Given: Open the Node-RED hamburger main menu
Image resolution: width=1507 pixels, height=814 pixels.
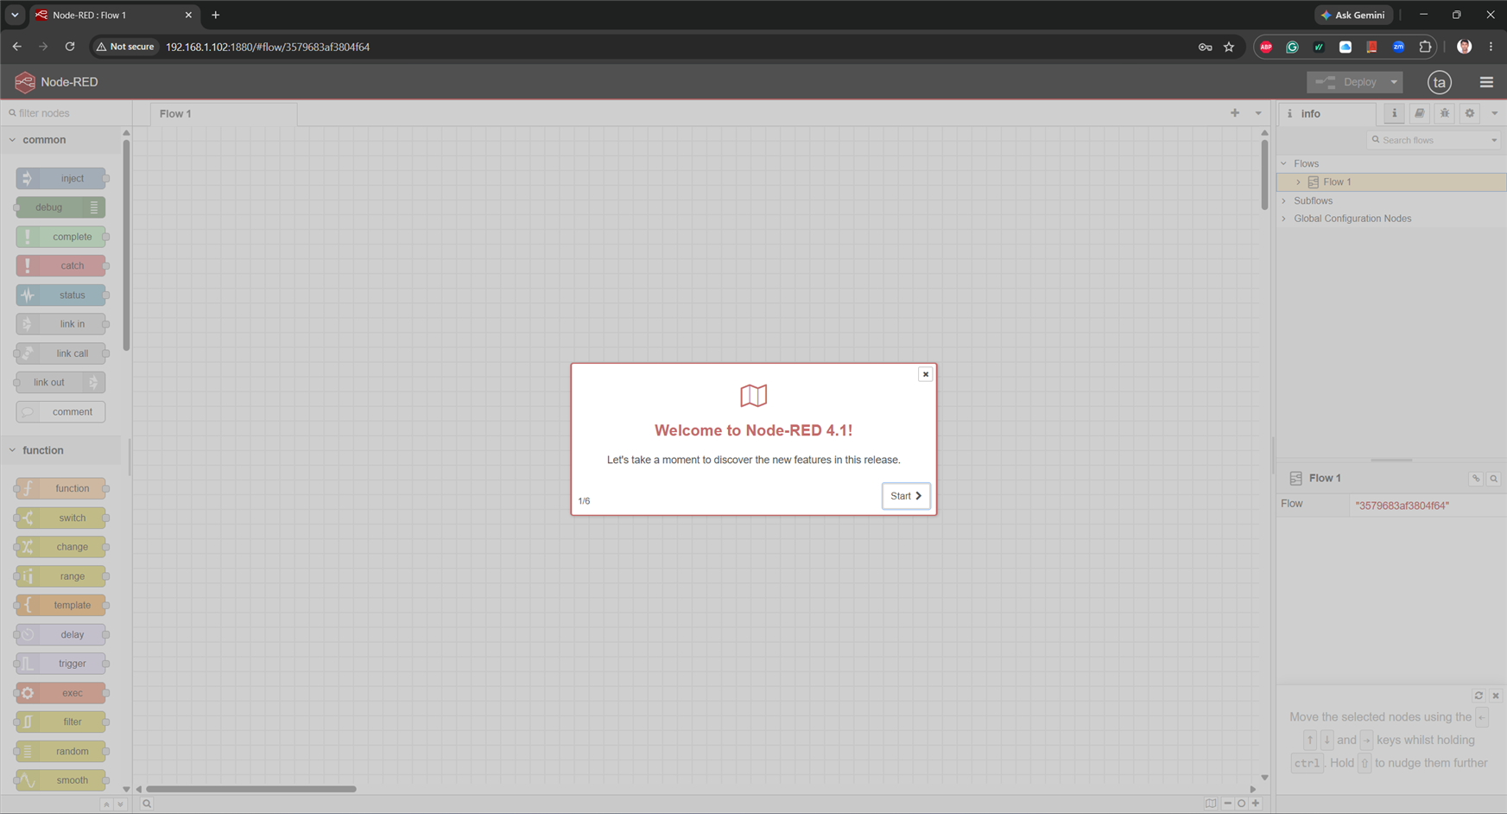Looking at the screenshot, I should (x=1486, y=82).
